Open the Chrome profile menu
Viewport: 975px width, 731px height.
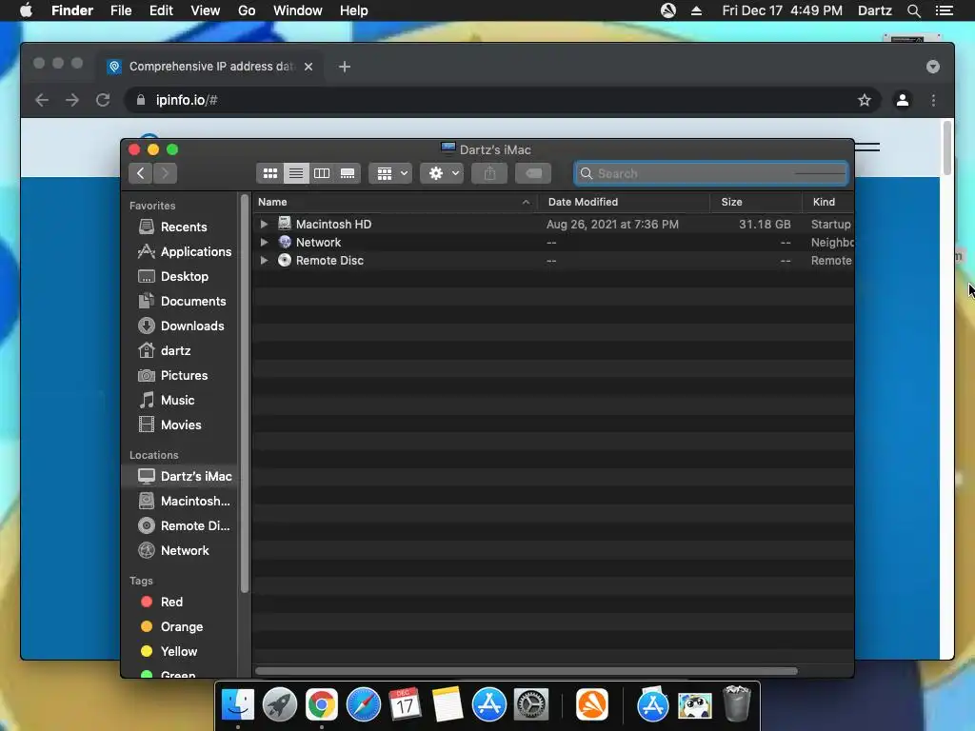point(903,100)
